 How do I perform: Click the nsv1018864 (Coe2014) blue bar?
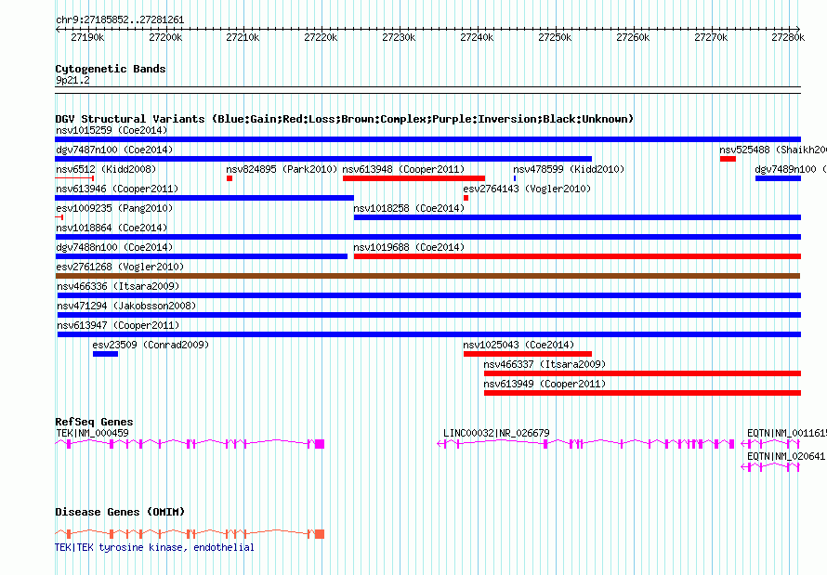427,237
